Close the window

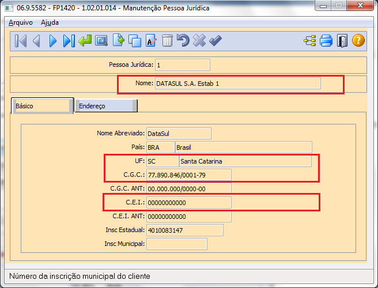360,6
